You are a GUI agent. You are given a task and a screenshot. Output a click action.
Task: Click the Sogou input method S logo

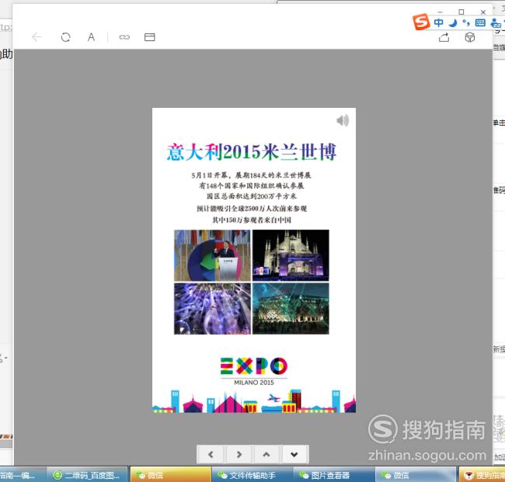coord(421,22)
